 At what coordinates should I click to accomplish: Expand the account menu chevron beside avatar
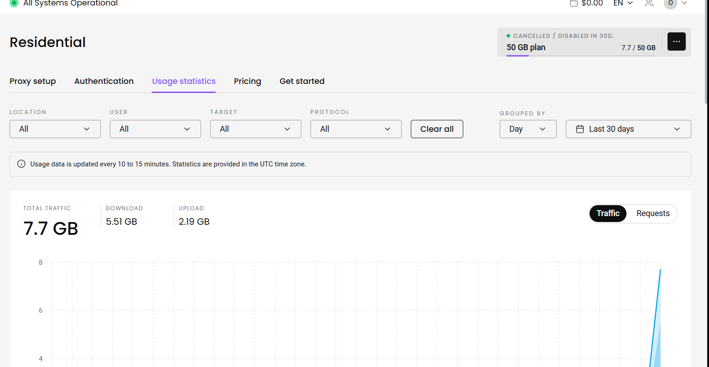tap(684, 3)
